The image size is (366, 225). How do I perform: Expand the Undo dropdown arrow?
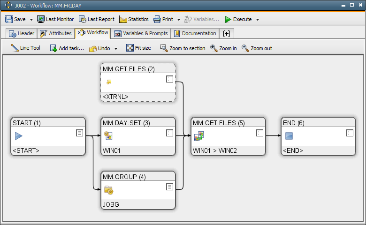pos(116,48)
